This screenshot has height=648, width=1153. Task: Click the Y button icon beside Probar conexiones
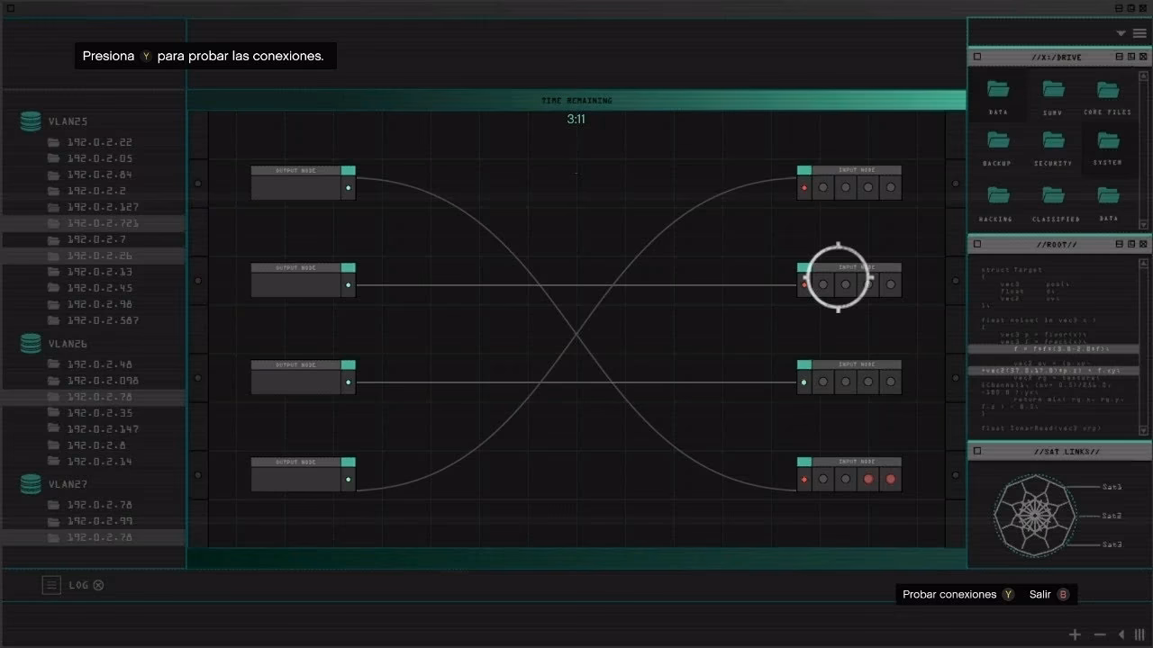pyautogui.click(x=1008, y=594)
